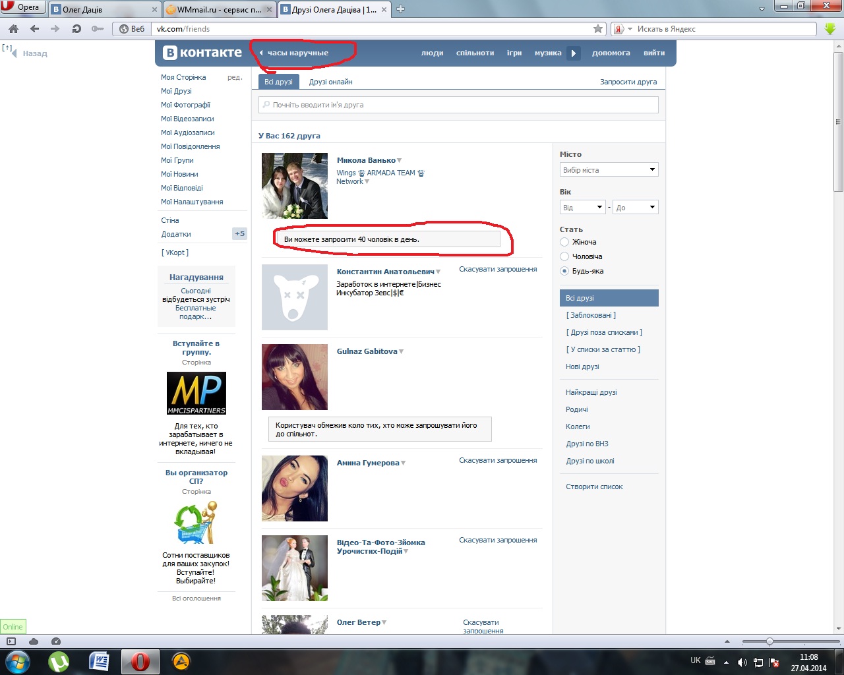Switch to the WMmail.ru browser tab
The height and width of the screenshot is (675, 844).
(x=218, y=10)
